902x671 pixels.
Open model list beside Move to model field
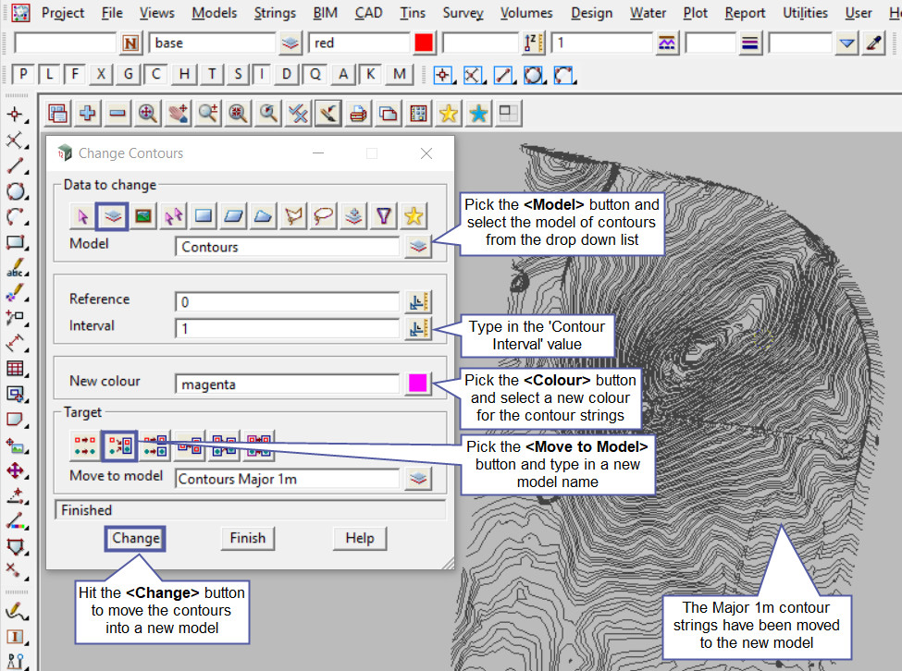[x=418, y=478]
